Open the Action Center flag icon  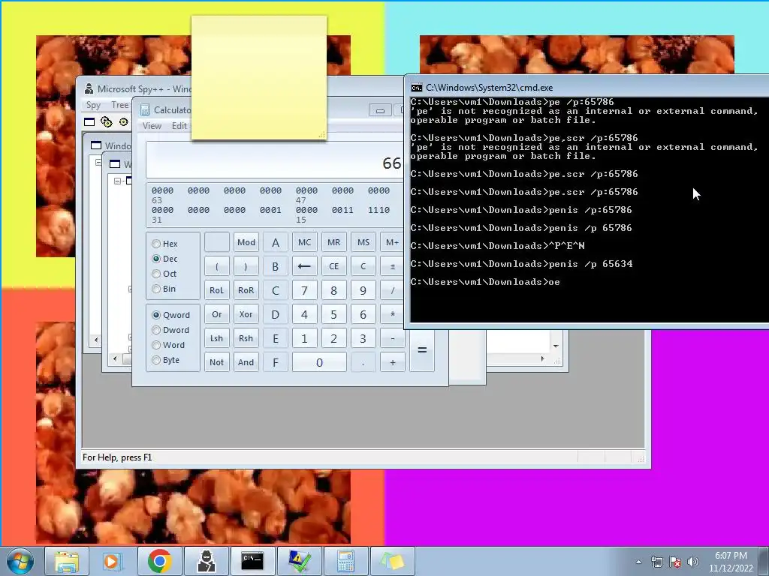675,562
